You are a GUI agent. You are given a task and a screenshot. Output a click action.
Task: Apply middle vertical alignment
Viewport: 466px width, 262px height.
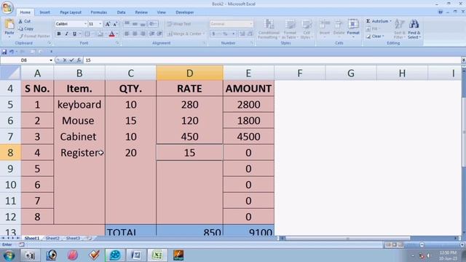pos(135,24)
